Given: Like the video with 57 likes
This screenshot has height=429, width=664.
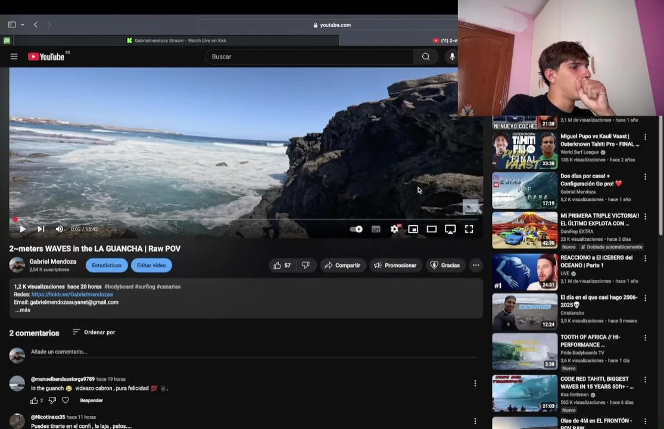Looking at the screenshot, I should pos(282,265).
